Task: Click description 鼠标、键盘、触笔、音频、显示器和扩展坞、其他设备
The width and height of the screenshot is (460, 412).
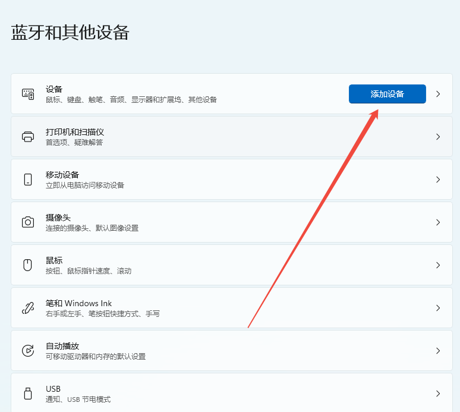Action: (131, 100)
